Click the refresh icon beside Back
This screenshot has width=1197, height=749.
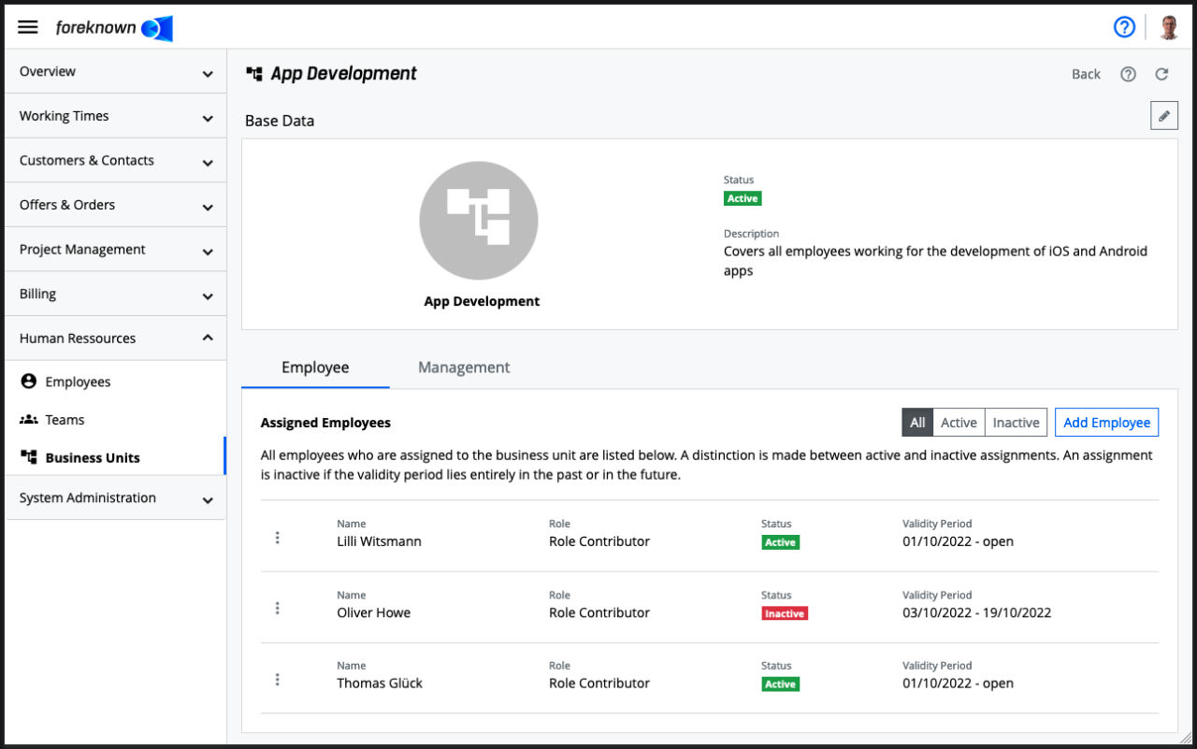click(1161, 75)
